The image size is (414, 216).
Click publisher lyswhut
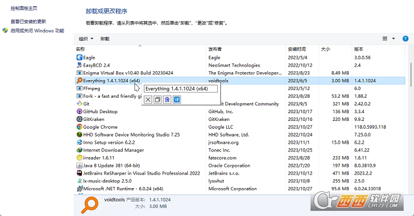(x=216, y=181)
